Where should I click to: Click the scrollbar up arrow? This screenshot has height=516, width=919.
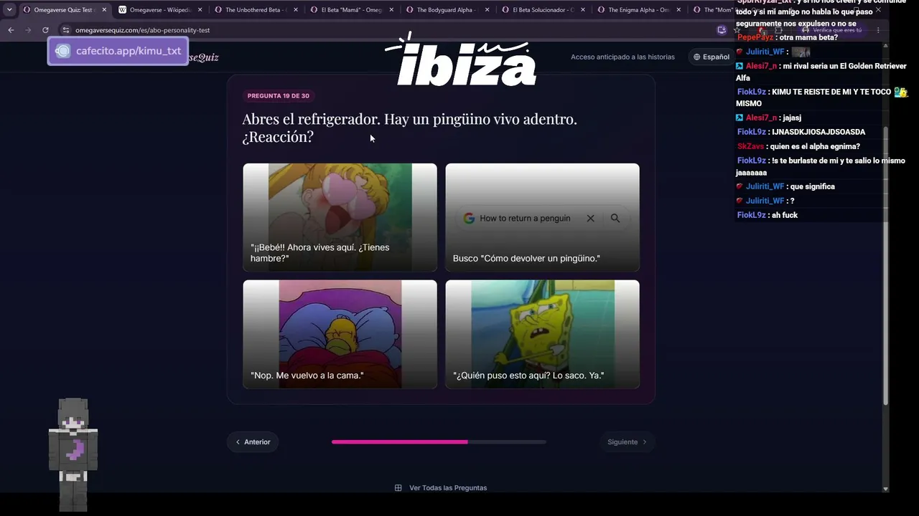tap(885, 45)
